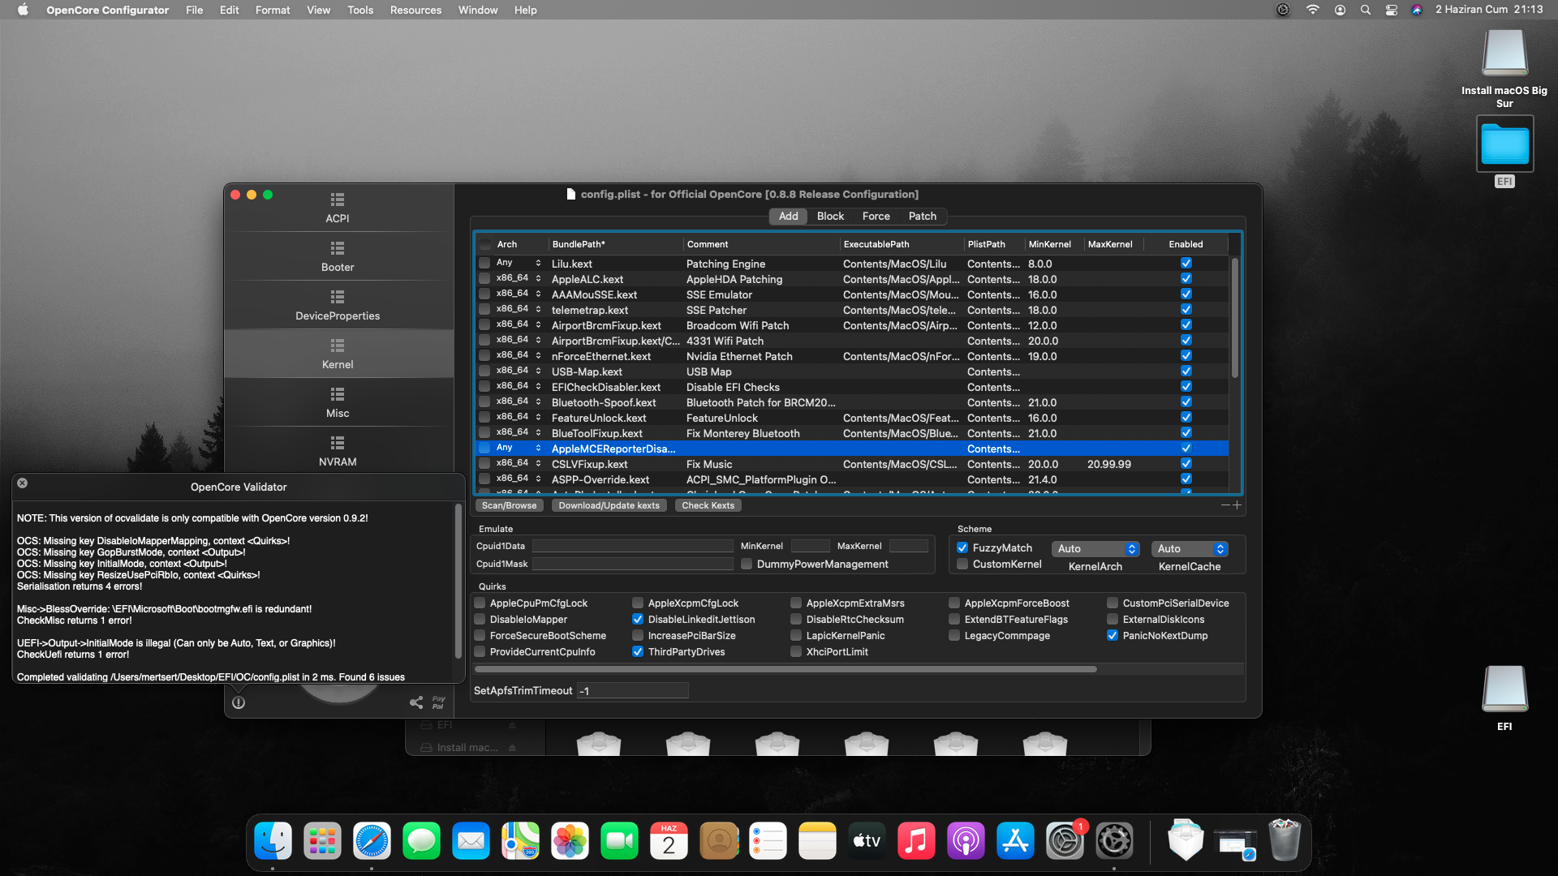Close the OpenCore Validator popover
1558x876 pixels.
23,483
